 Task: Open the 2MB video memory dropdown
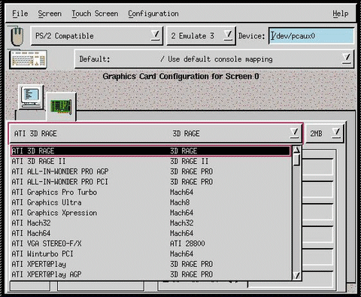click(x=325, y=133)
